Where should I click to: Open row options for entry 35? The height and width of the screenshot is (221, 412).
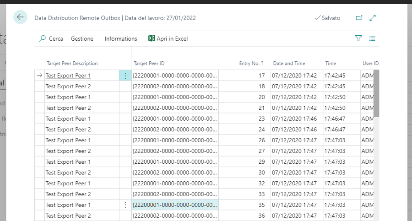pos(125,205)
